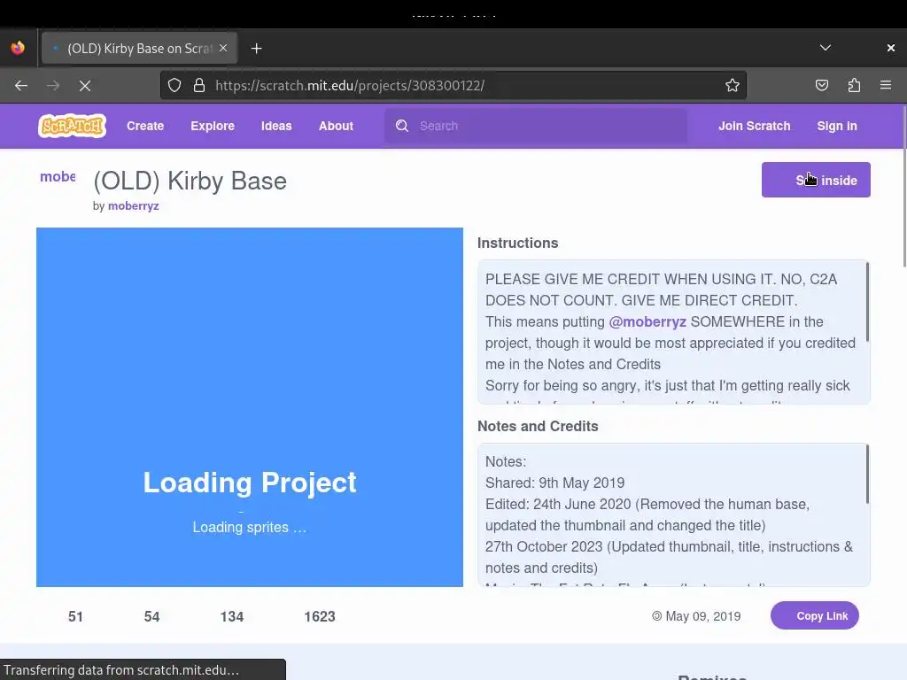Click the (OLD) Kirby Base title

pyautogui.click(x=190, y=181)
